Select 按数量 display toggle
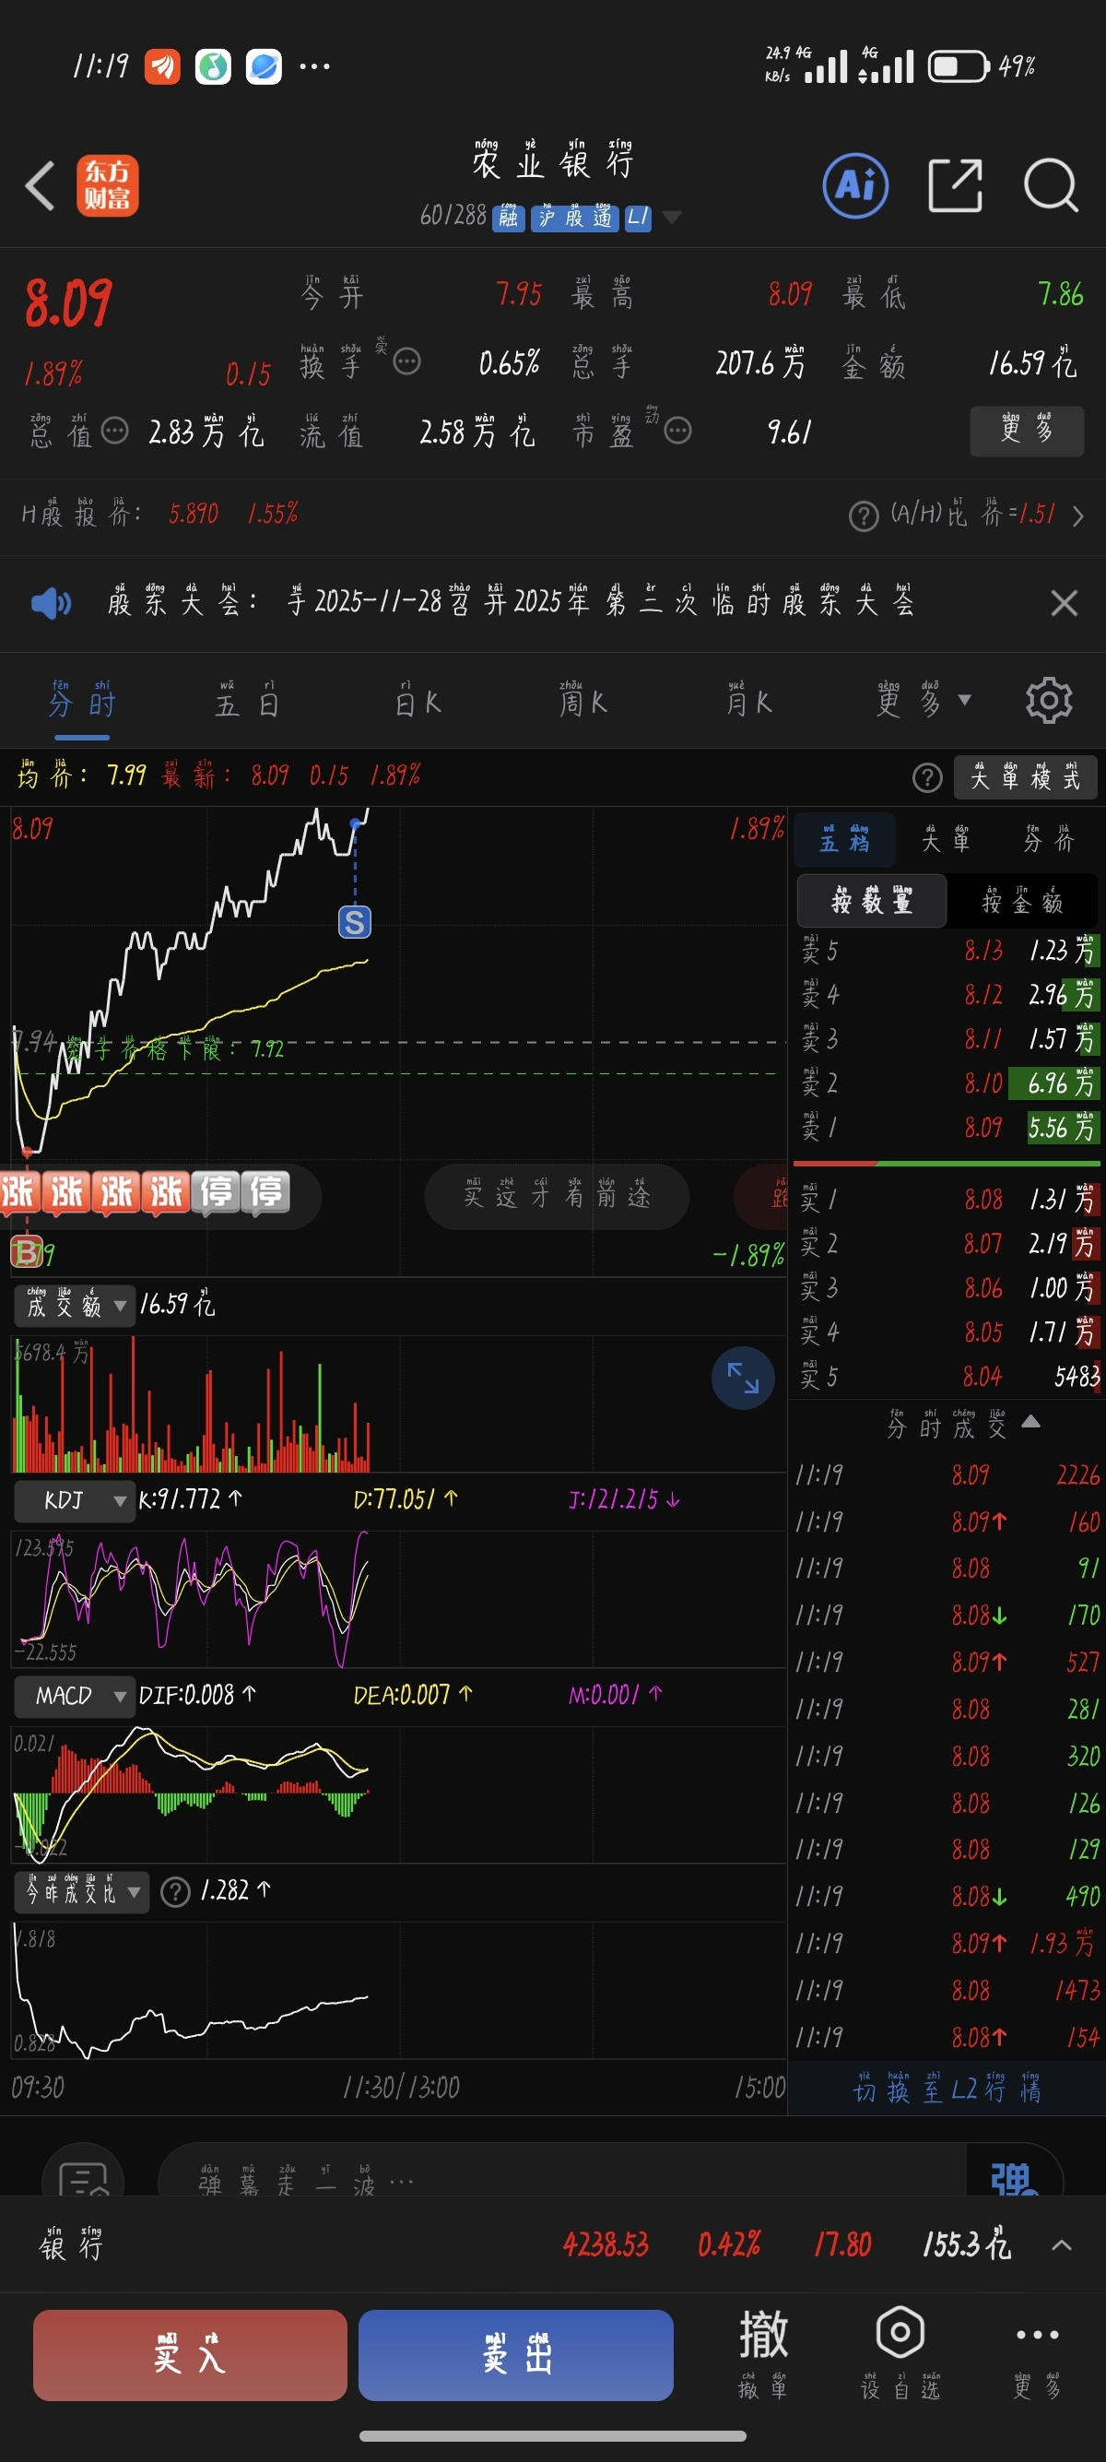Viewport: 1106px width, 2462px height. tap(871, 900)
